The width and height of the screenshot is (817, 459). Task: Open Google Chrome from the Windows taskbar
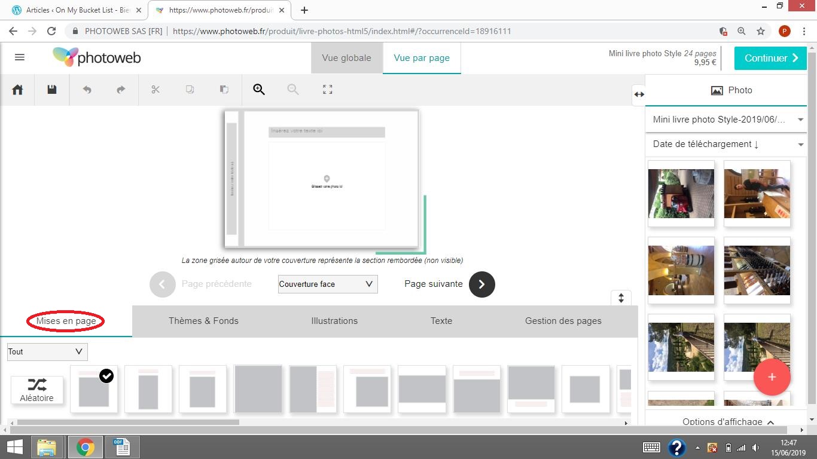(x=85, y=447)
